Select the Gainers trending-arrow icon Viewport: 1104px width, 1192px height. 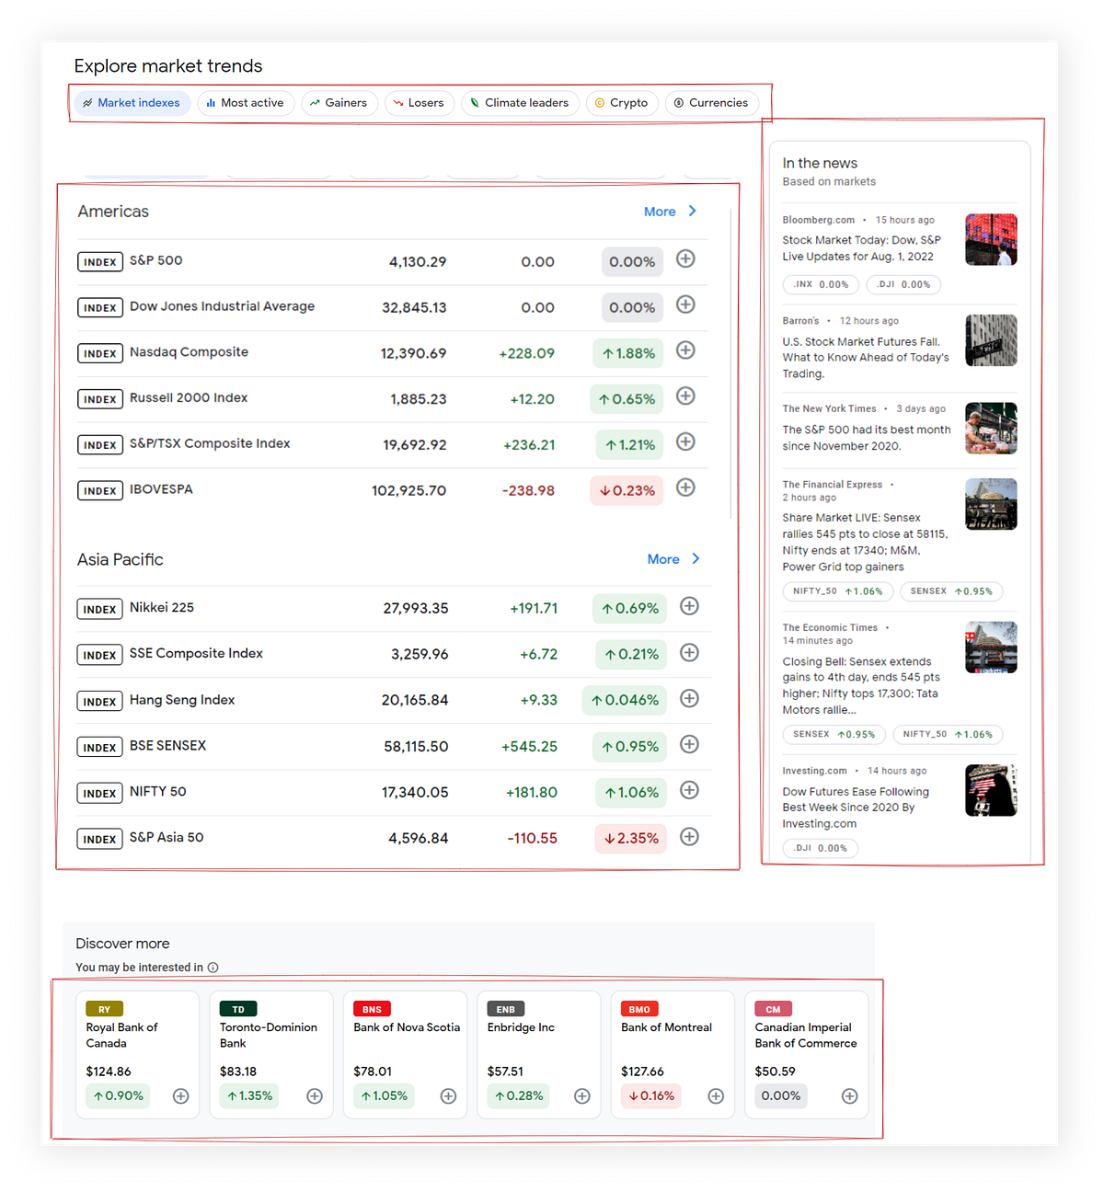coord(316,103)
